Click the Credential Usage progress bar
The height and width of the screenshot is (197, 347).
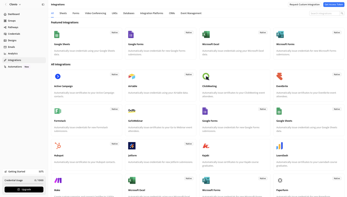point(24,184)
